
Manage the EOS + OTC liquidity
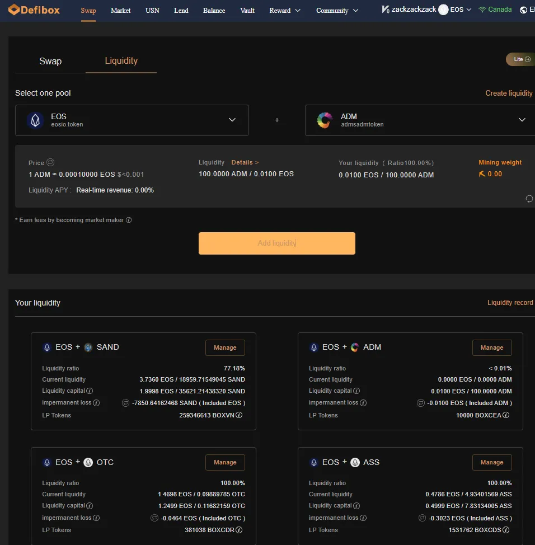[x=225, y=462]
